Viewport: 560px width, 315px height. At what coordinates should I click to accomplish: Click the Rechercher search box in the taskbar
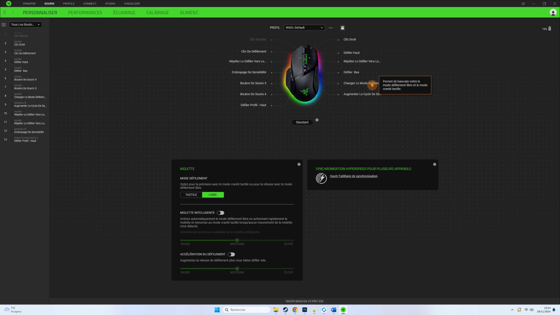247,310
